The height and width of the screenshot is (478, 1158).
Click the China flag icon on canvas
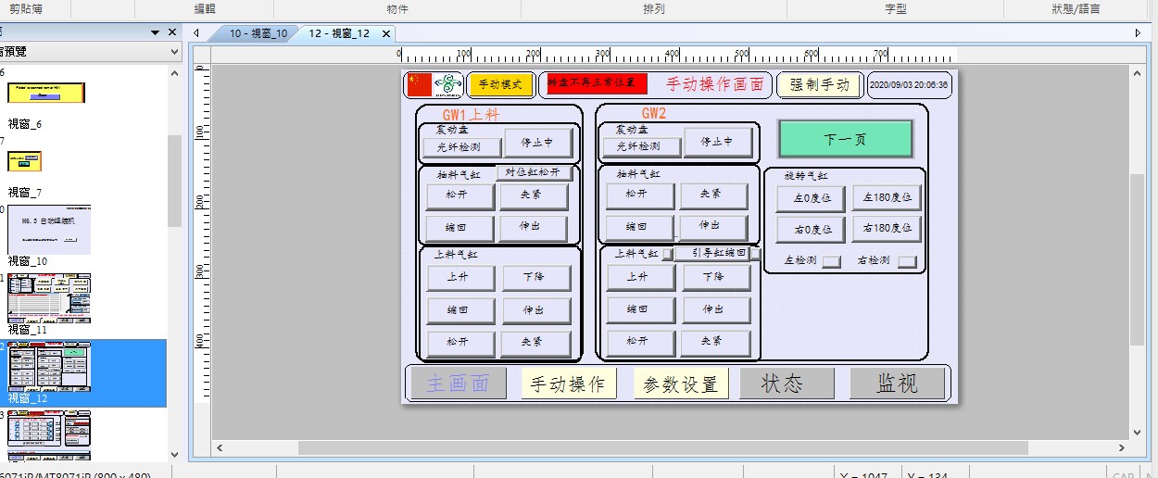point(420,84)
